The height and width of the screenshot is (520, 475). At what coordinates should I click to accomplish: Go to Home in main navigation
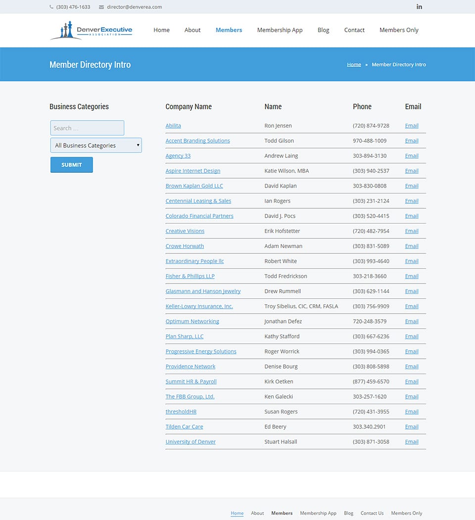pos(161,30)
